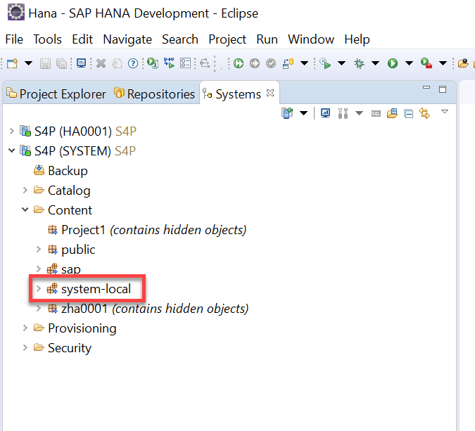The height and width of the screenshot is (431, 475).
Task: Click the greyed node connector icon
Action: pyautogui.click(x=205, y=63)
